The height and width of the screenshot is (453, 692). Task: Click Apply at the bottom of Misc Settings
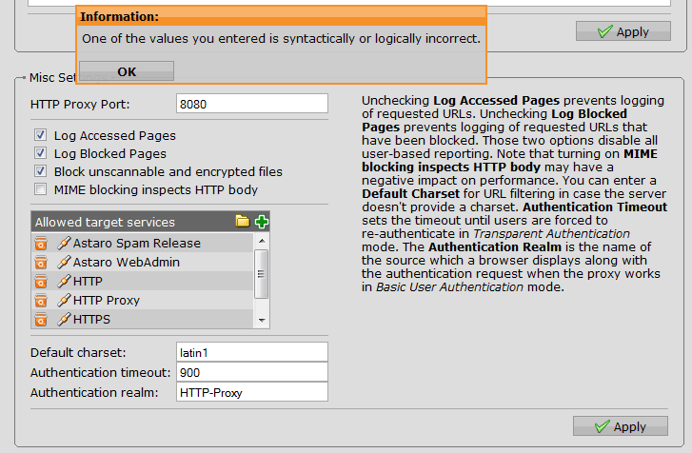pos(623,426)
